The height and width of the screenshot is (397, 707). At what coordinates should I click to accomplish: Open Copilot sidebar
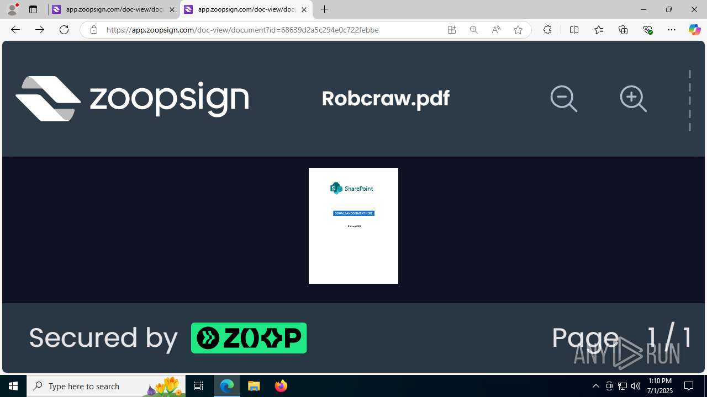pyautogui.click(x=694, y=30)
